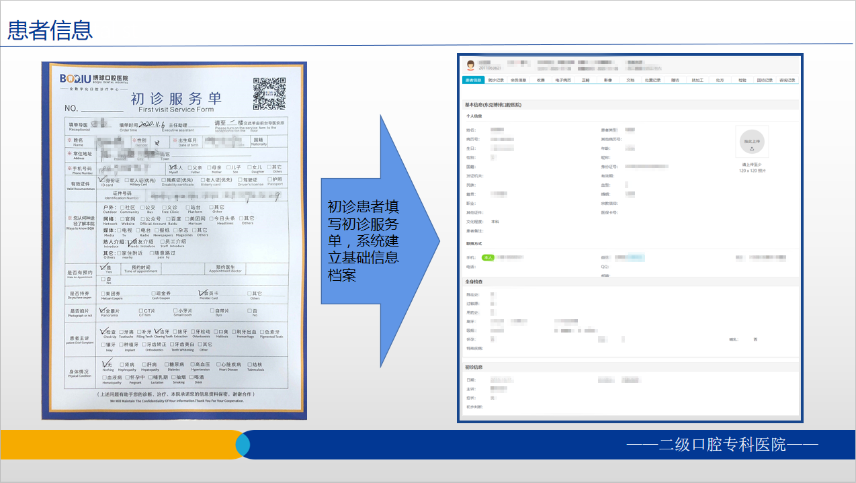The width and height of the screenshot is (856, 483).
Task: Tick the 会员卡 checkbox on the form
Action: [202, 292]
